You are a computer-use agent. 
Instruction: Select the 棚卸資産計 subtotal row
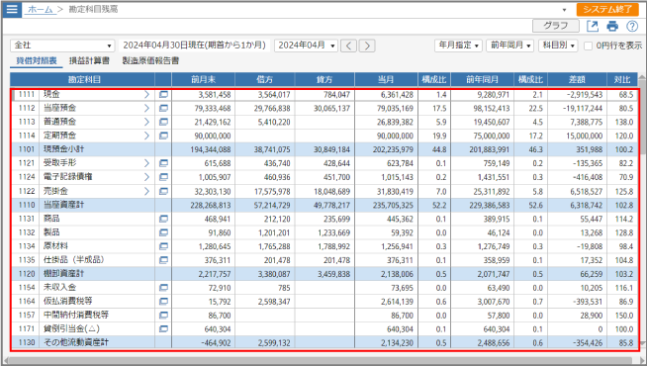tap(323, 274)
